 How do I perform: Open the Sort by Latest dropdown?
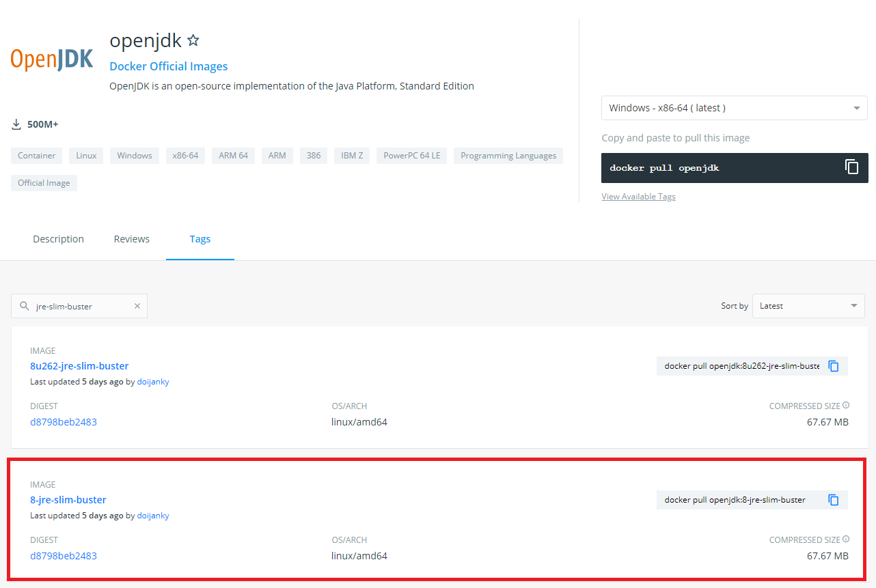coord(808,306)
